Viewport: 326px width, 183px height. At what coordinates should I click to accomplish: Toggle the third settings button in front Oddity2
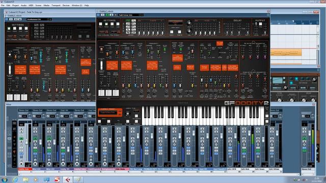[x=112, y=24]
